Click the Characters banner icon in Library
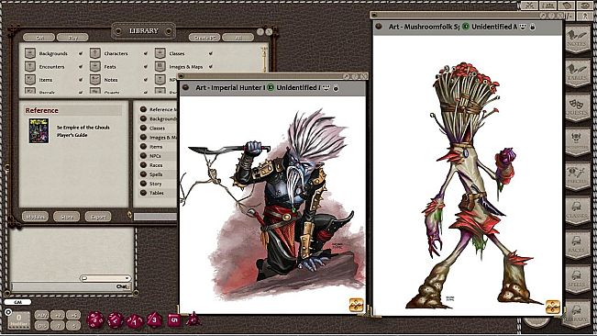Image resolution: width=597 pixels, height=336 pixels. pyautogui.click(x=95, y=53)
